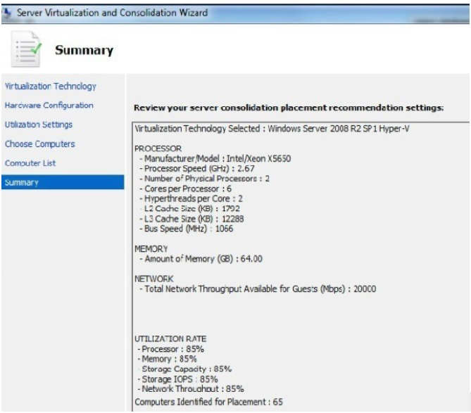Go to the Hardware Configuration step
The width and height of the screenshot is (471, 413).
coord(49,106)
